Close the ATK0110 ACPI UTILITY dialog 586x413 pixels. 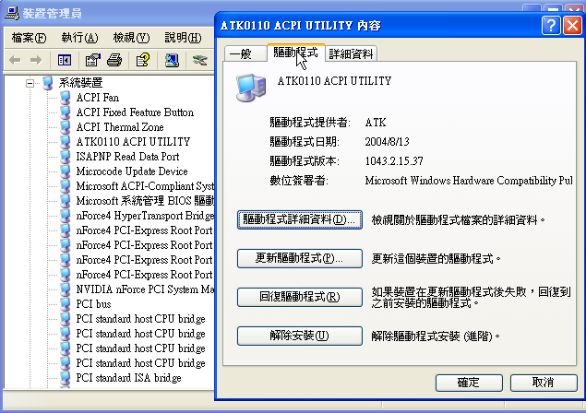[572, 26]
